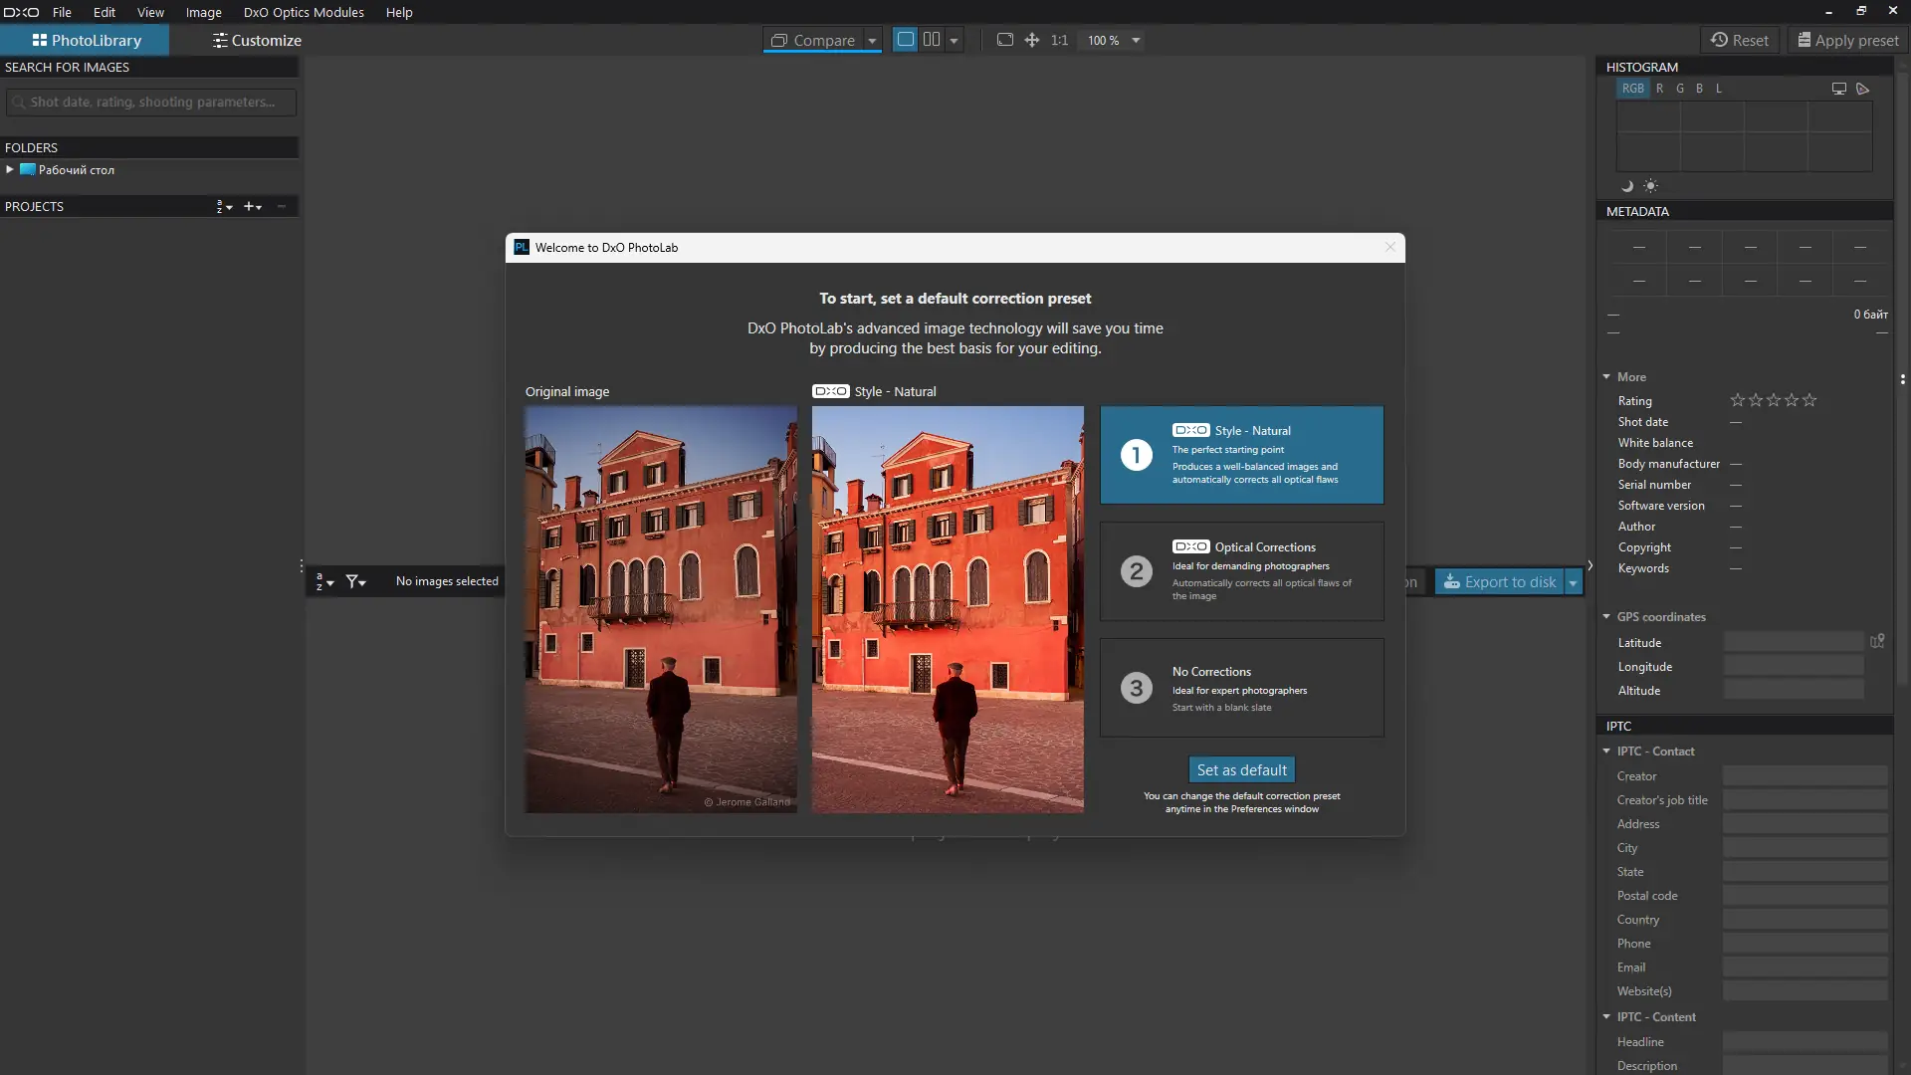The height and width of the screenshot is (1075, 1911).
Task: Open the zoom percentage dropdown
Action: coord(1136,41)
